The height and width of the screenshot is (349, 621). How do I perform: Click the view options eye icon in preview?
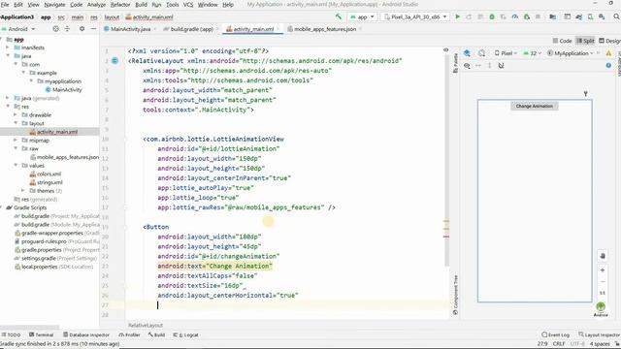[468, 66]
